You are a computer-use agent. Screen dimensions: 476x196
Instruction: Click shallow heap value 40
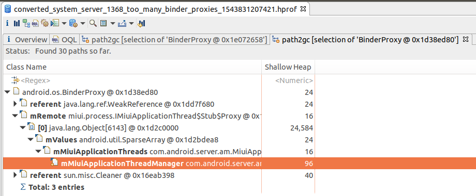coord(308,175)
